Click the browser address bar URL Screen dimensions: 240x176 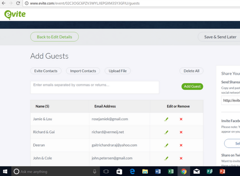click(85, 3)
